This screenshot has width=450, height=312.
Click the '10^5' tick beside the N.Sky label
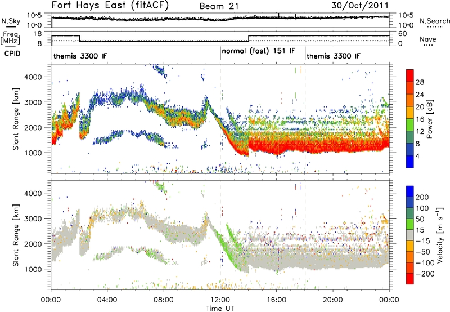tap(34, 15)
